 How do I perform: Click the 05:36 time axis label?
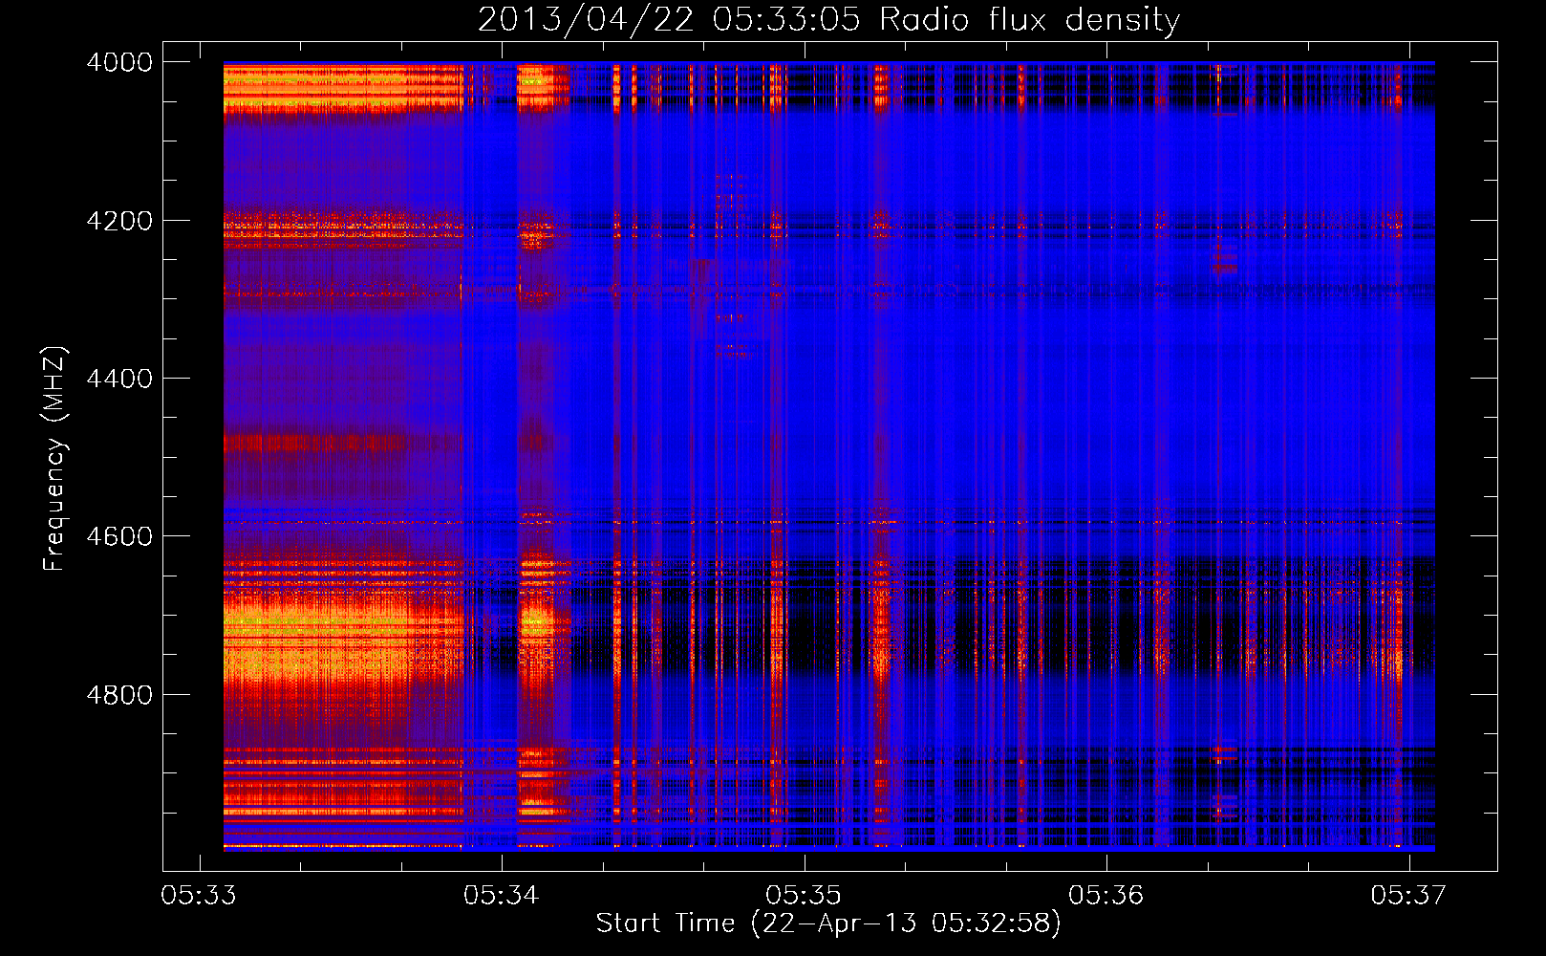[1106, 895]
